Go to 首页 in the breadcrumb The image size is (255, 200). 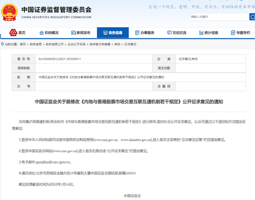[23, 44]
